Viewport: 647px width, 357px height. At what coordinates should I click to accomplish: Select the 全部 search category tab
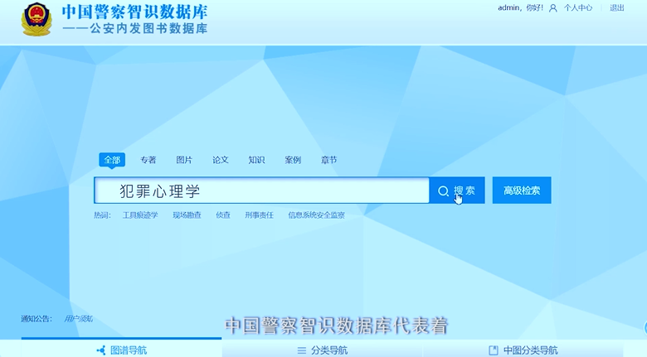tap(111, 160)
